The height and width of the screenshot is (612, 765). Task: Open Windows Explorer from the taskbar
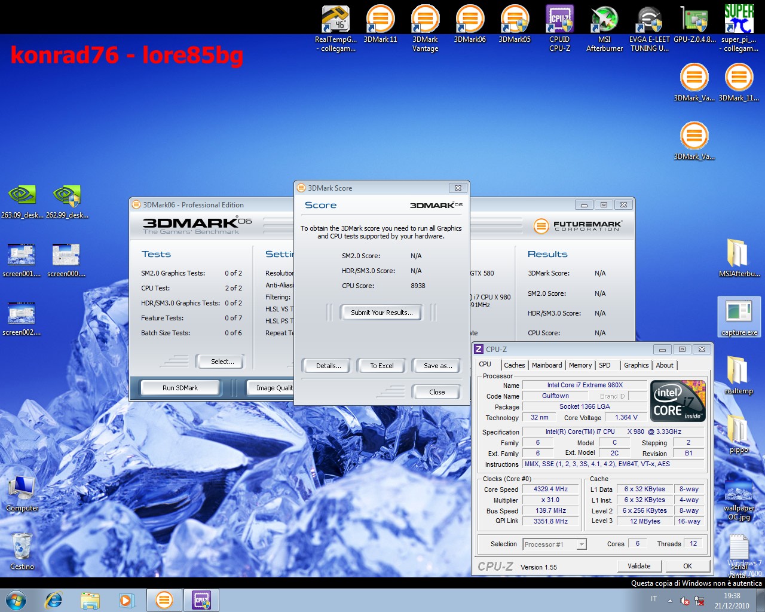click(x=90, y=599)
